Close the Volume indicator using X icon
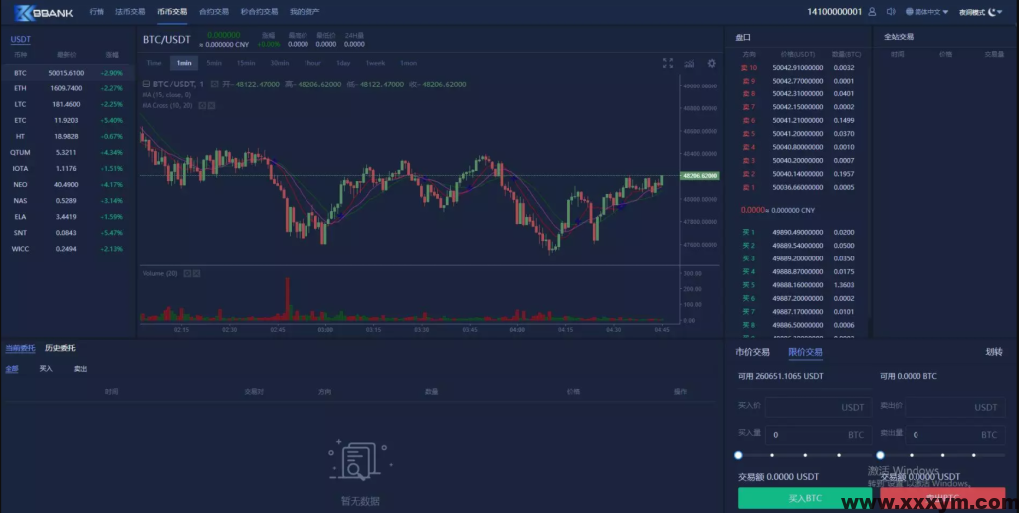This screenshot has width=1019, height=513. pos(197,273)
